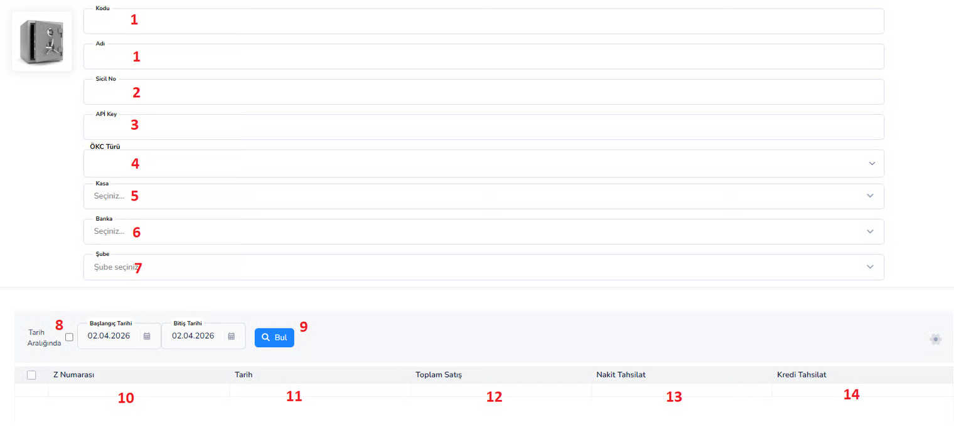954x437 pixels.
Task: Focus the Kodu input field
Action: click(x=483, y=21)
